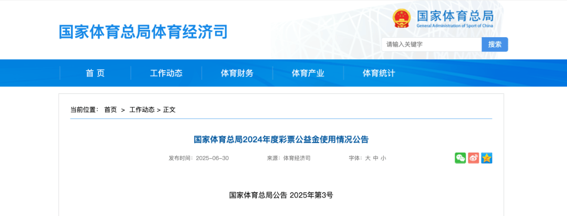This screenshot has height=216, width=567.
Task: Click 首页 in the breadcrumb
Action: (111, 110)
